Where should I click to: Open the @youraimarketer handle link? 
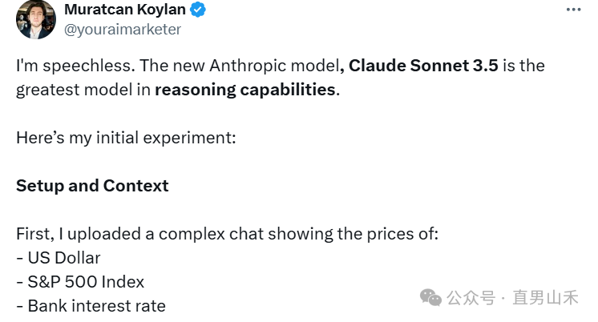coord(122,30)
